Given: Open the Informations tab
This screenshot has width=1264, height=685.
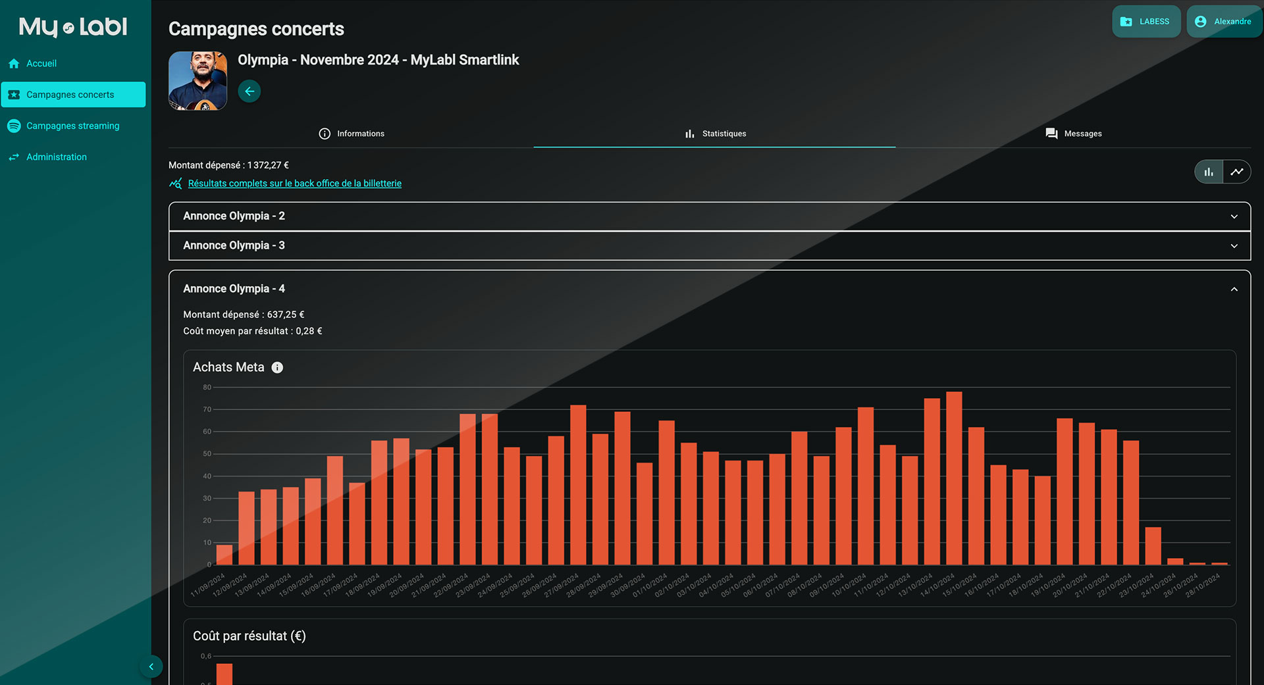Looking at the screenshot, I should pyautogui.click(x=352, y=134).
